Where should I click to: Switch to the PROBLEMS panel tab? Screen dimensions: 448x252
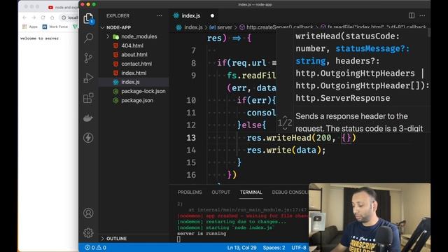(190, 192)
